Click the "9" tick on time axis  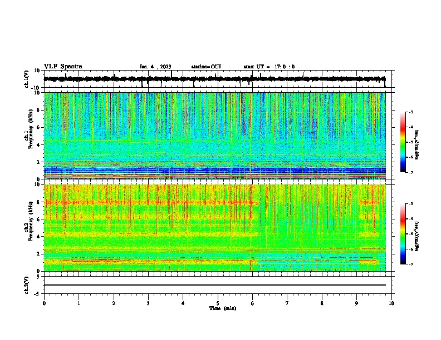click(x=356, y=303)
